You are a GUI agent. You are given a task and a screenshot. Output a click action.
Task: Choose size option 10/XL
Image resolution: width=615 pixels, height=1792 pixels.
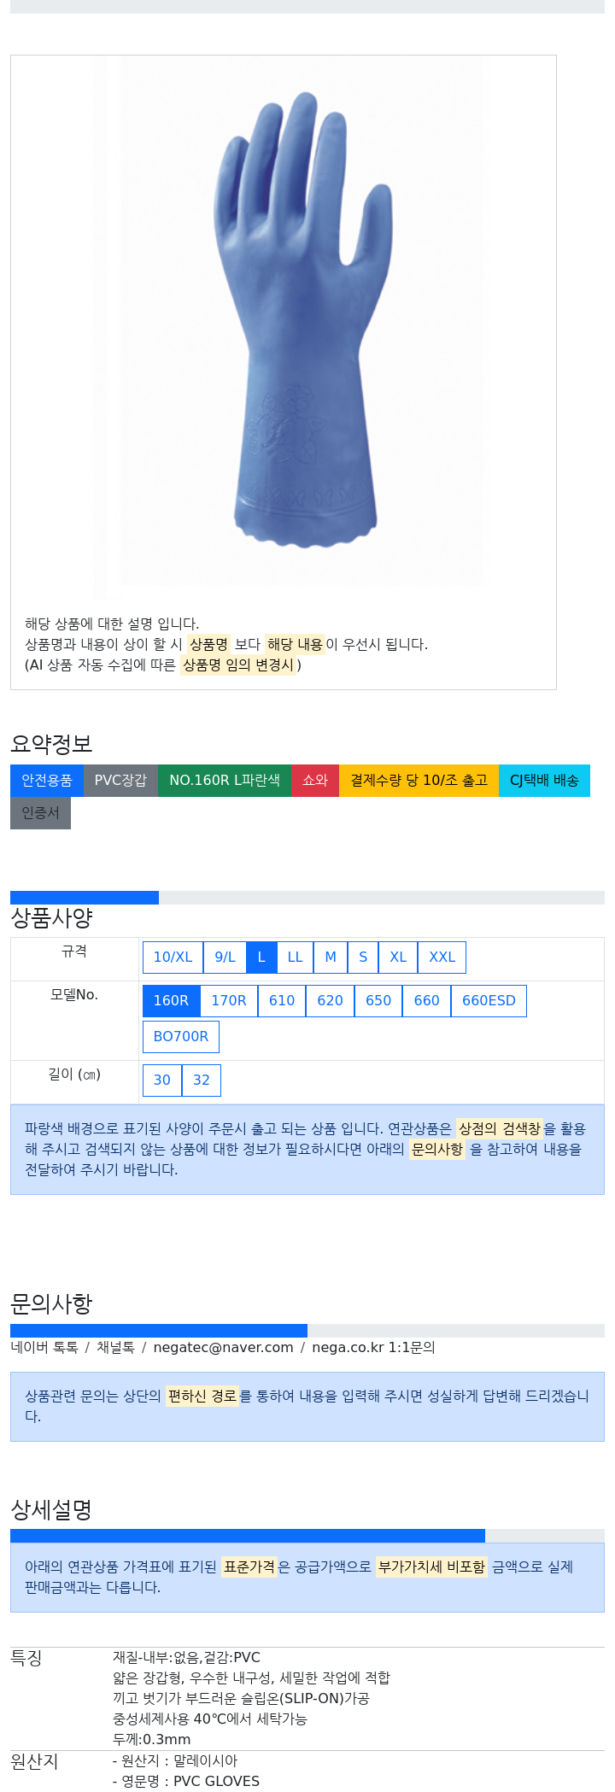pos(173,957)
